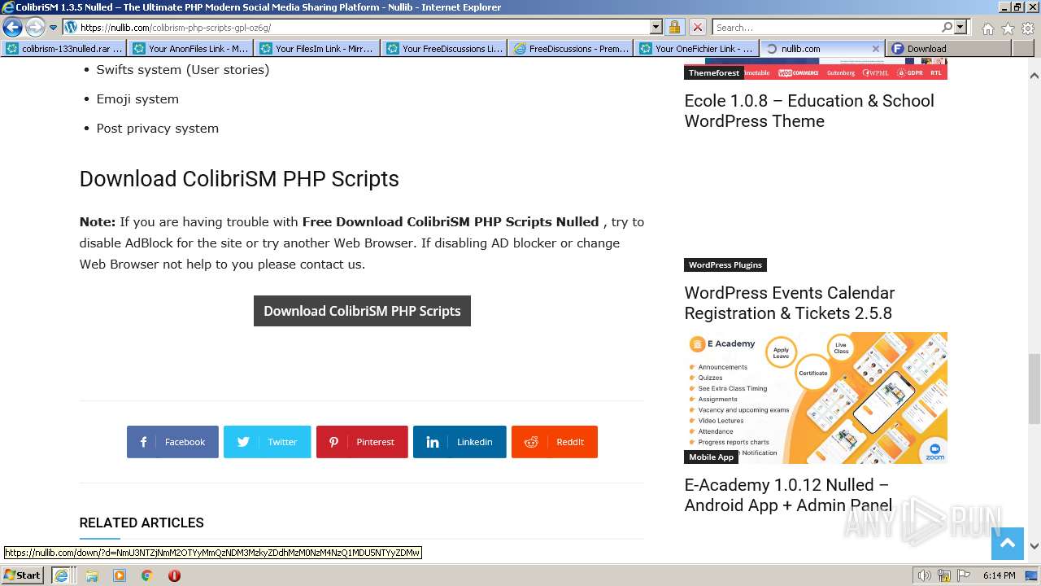Image resolution: width=1041 pixels, height=586 pixels.
Task: Open the search provider dropdown arrow
Action: [x=960, y=27]
